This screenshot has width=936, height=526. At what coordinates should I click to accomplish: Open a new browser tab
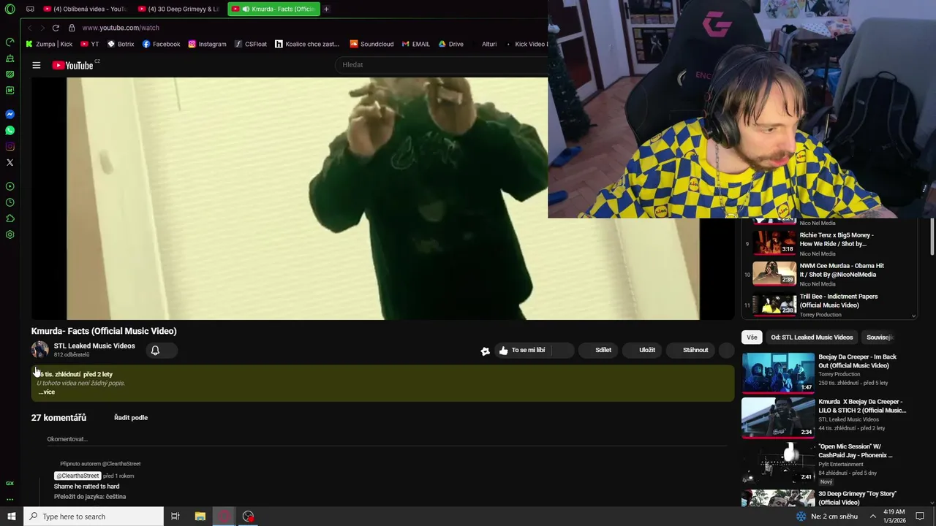[x=326, y=9]
